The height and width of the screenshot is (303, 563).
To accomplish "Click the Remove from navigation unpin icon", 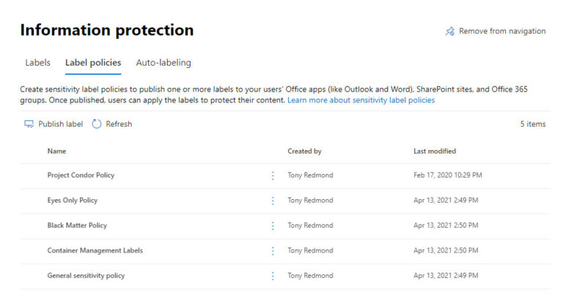I will pos(450,31).
